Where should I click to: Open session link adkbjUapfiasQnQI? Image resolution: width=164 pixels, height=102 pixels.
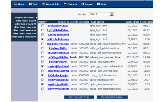(x=58, y=71)
